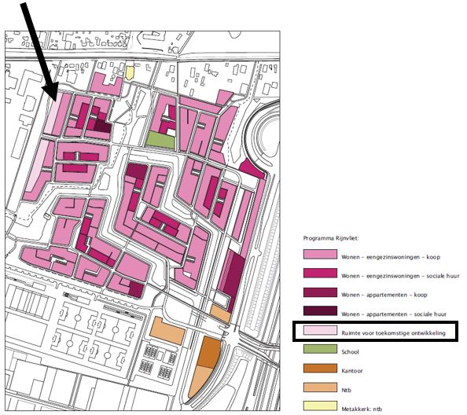Click the orange Kantoor legend swatch

[x=320, y=369]
